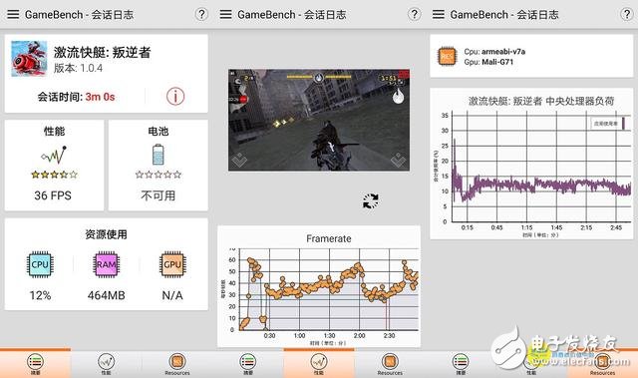638x378 pixels.
Task: Tap the red session info icon
Action: (x=175, y=97)
